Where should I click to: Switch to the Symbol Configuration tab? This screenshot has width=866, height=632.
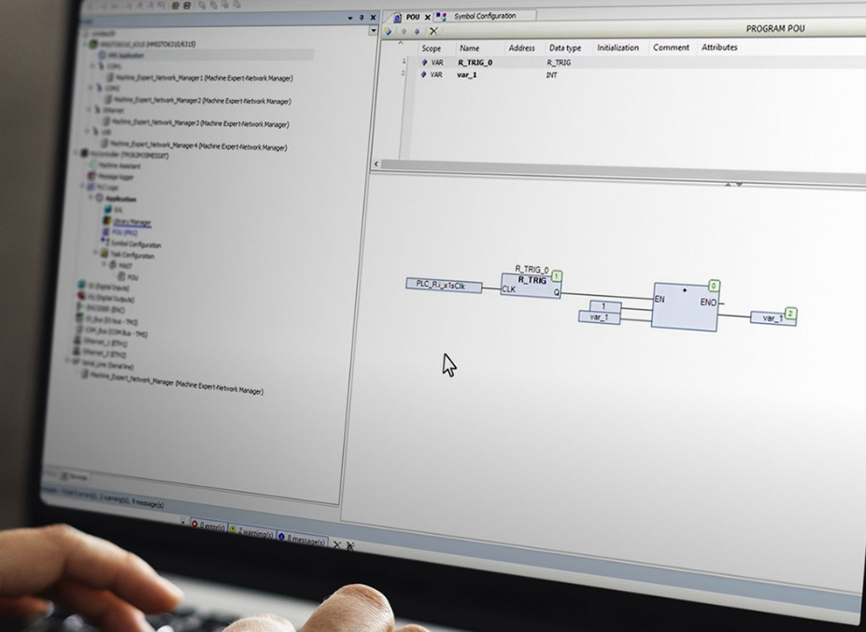point(484,16)
